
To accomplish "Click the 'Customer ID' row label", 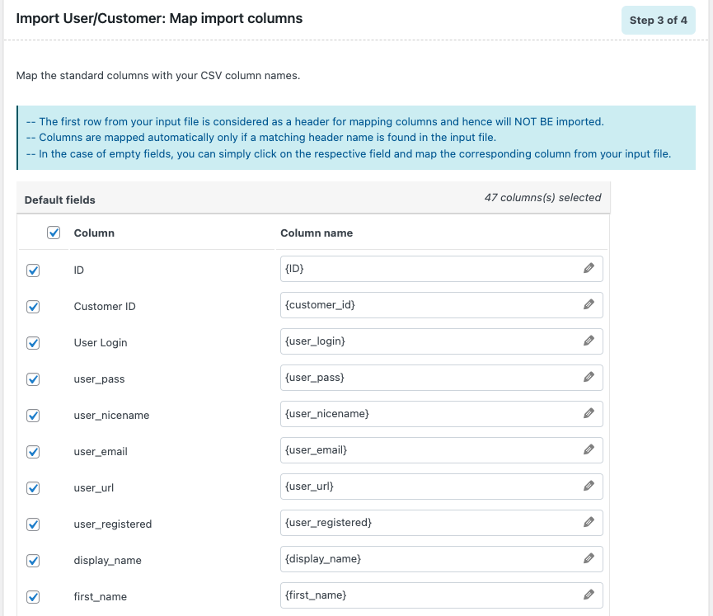I will point(105,306).
